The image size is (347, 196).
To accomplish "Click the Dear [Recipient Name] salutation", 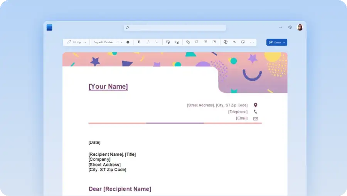I will coord(120,189).
